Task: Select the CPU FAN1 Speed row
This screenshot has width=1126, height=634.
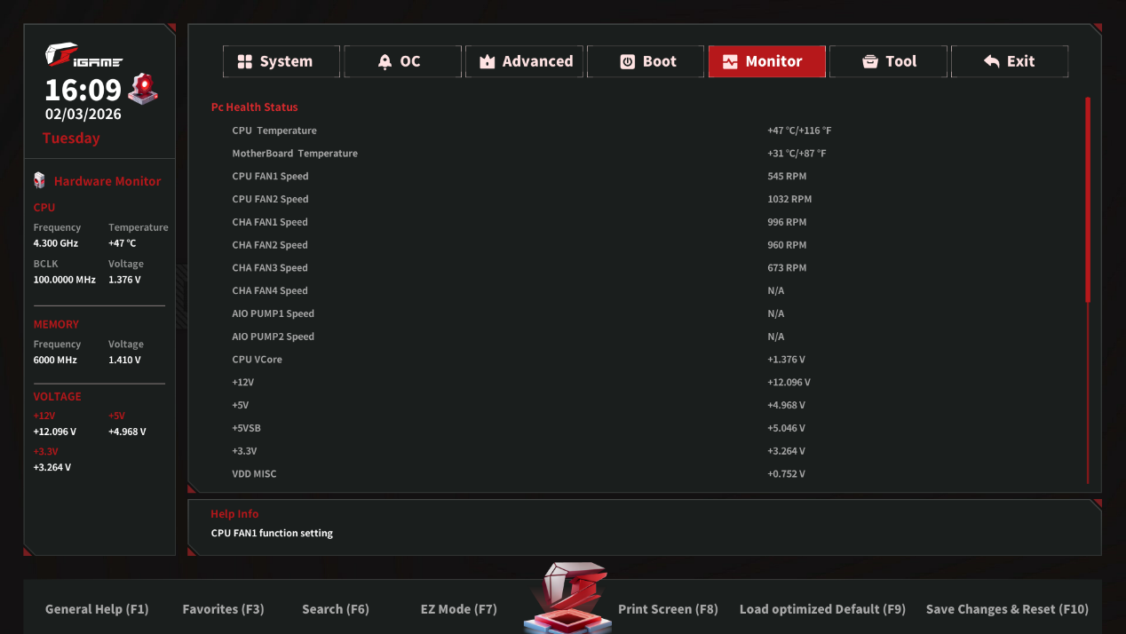Action: (271, 176)
